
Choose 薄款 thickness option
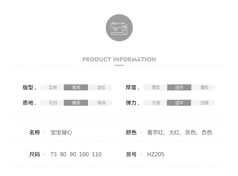click(204, 87)
